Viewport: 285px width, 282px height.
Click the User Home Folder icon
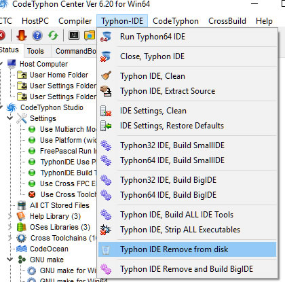click(22, 75)
